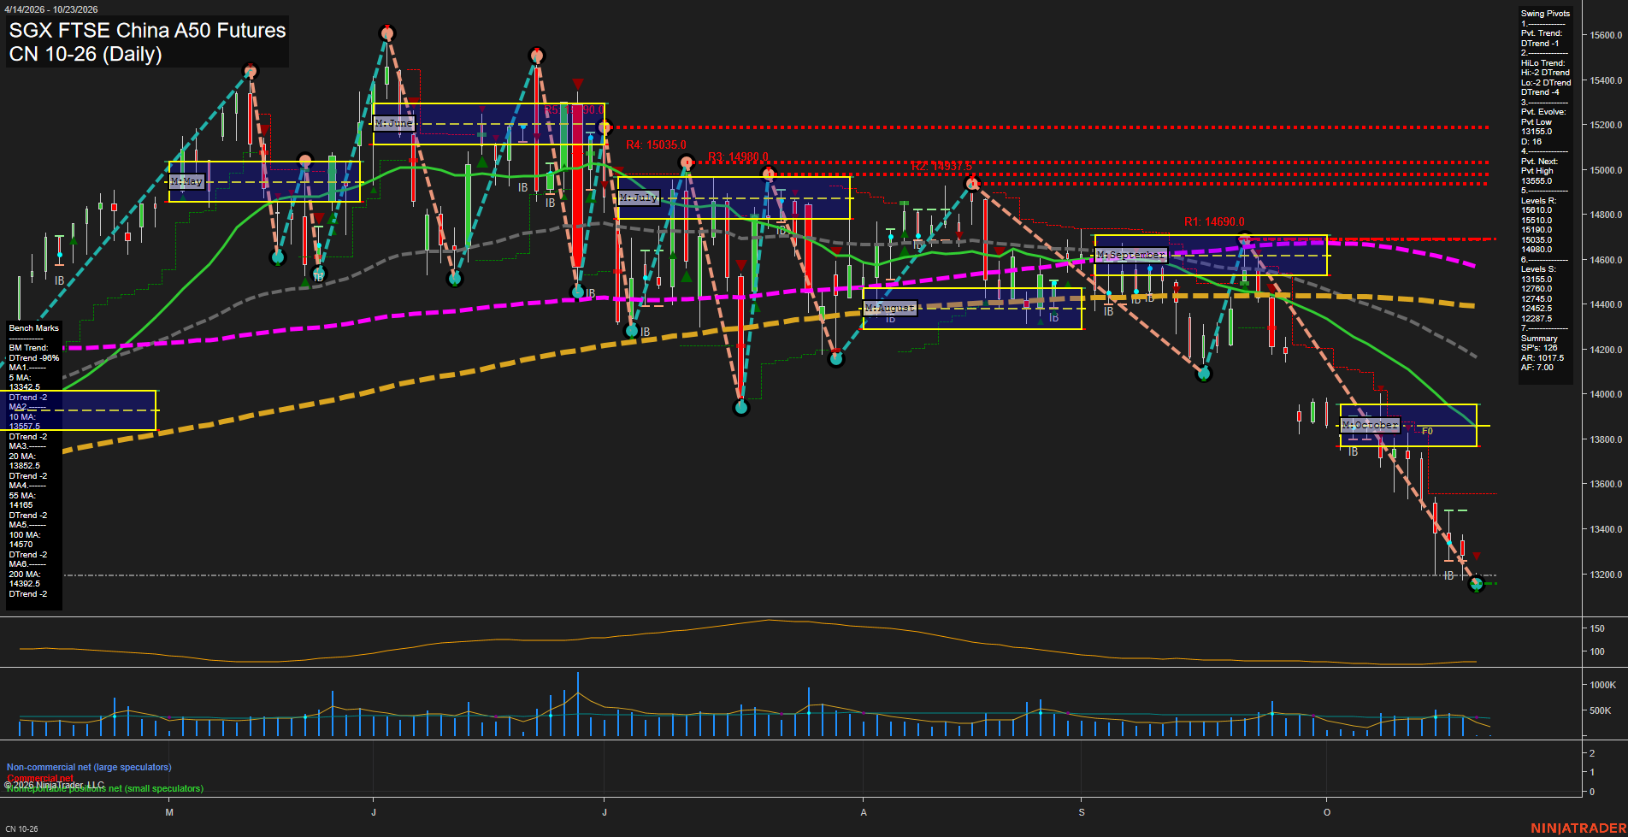
Task: Select the R3: 14980.0 resistance label
Action: pos(738,157)
